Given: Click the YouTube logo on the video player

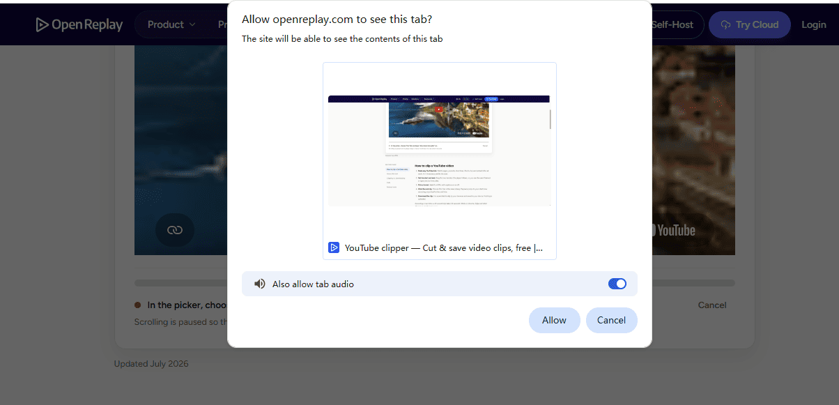Looking at the screenshot, I should click(x=675, y=230).
